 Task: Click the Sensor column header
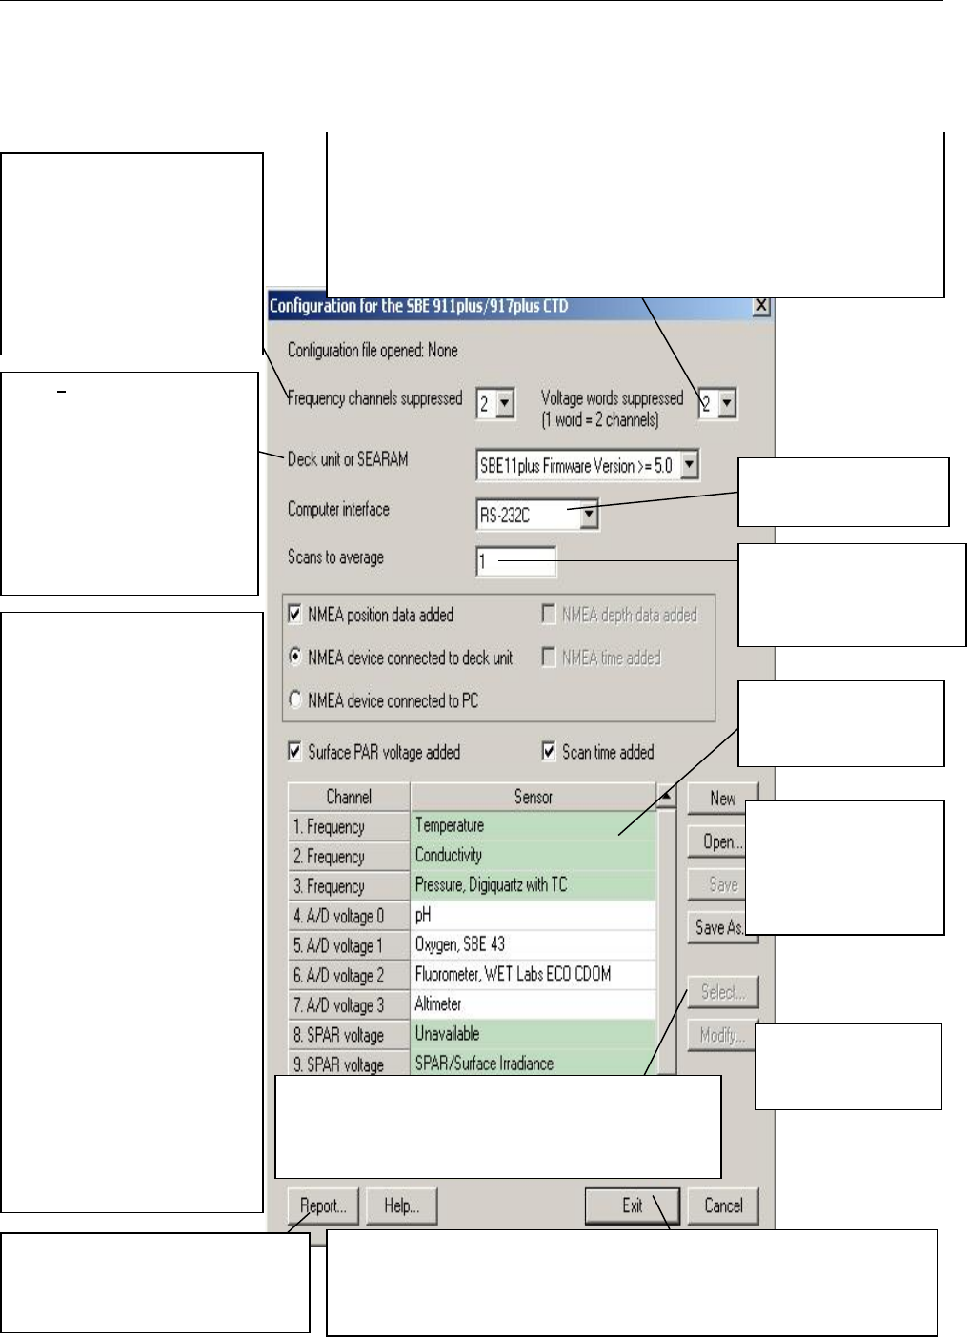(x=534, y=797)
